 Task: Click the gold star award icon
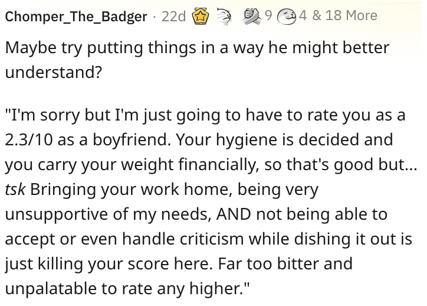tap(201, 17)
